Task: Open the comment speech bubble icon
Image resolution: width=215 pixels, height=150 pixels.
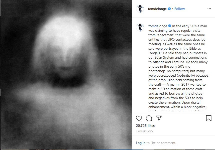Action: pyautogui.click(x=149, y=118)
